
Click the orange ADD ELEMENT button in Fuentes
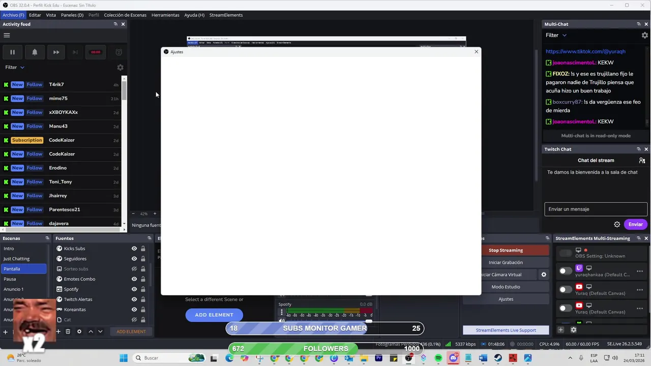pyautogui.click(x=131, y=331)
